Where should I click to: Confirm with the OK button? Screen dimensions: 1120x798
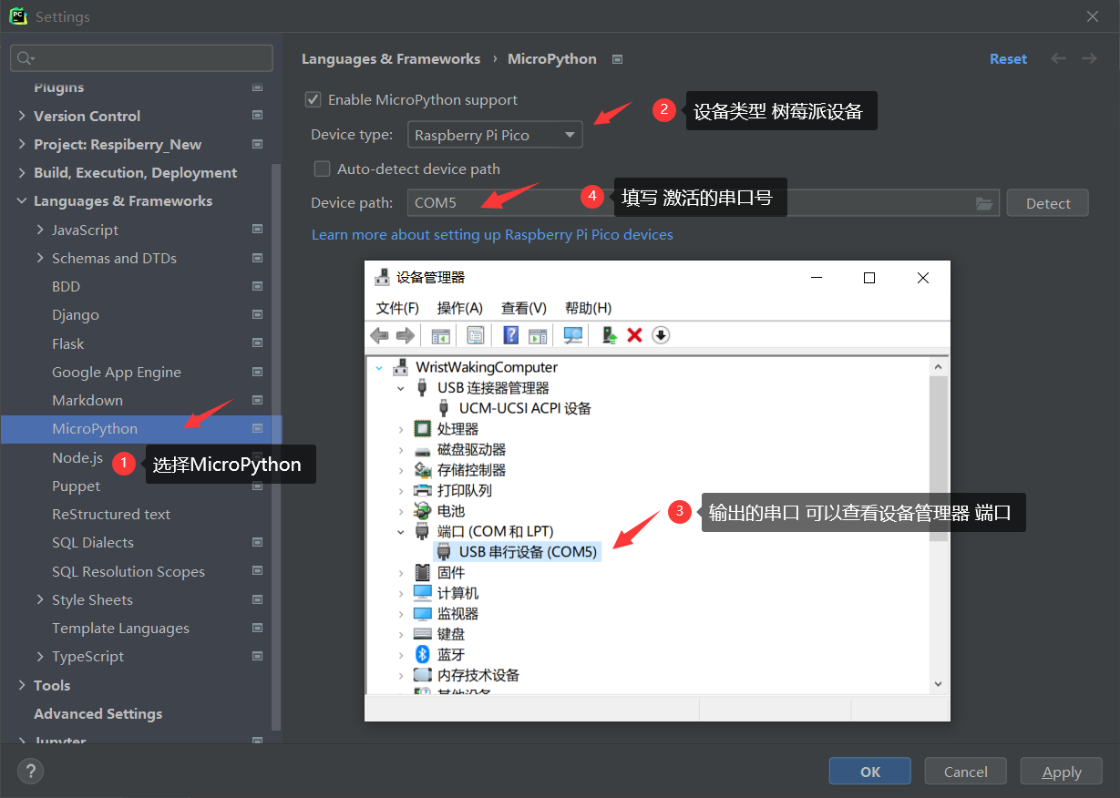point(870,772)
